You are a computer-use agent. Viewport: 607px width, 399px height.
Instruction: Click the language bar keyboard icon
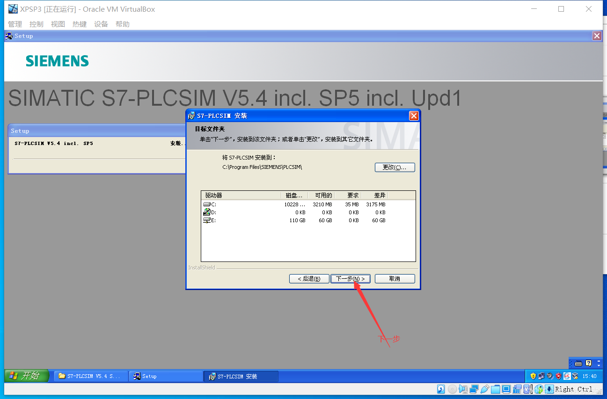tap(578, 363)
